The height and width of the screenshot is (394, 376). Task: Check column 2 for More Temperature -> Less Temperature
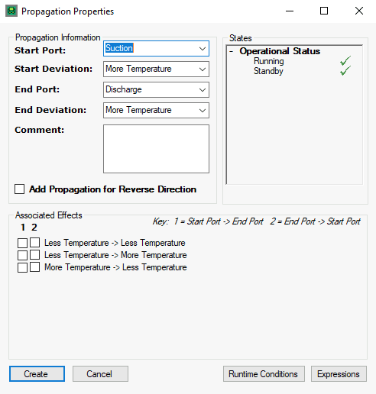(34, 266)
